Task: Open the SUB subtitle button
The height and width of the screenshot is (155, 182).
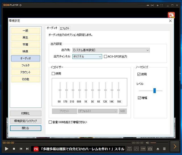Action: point(143,149)
